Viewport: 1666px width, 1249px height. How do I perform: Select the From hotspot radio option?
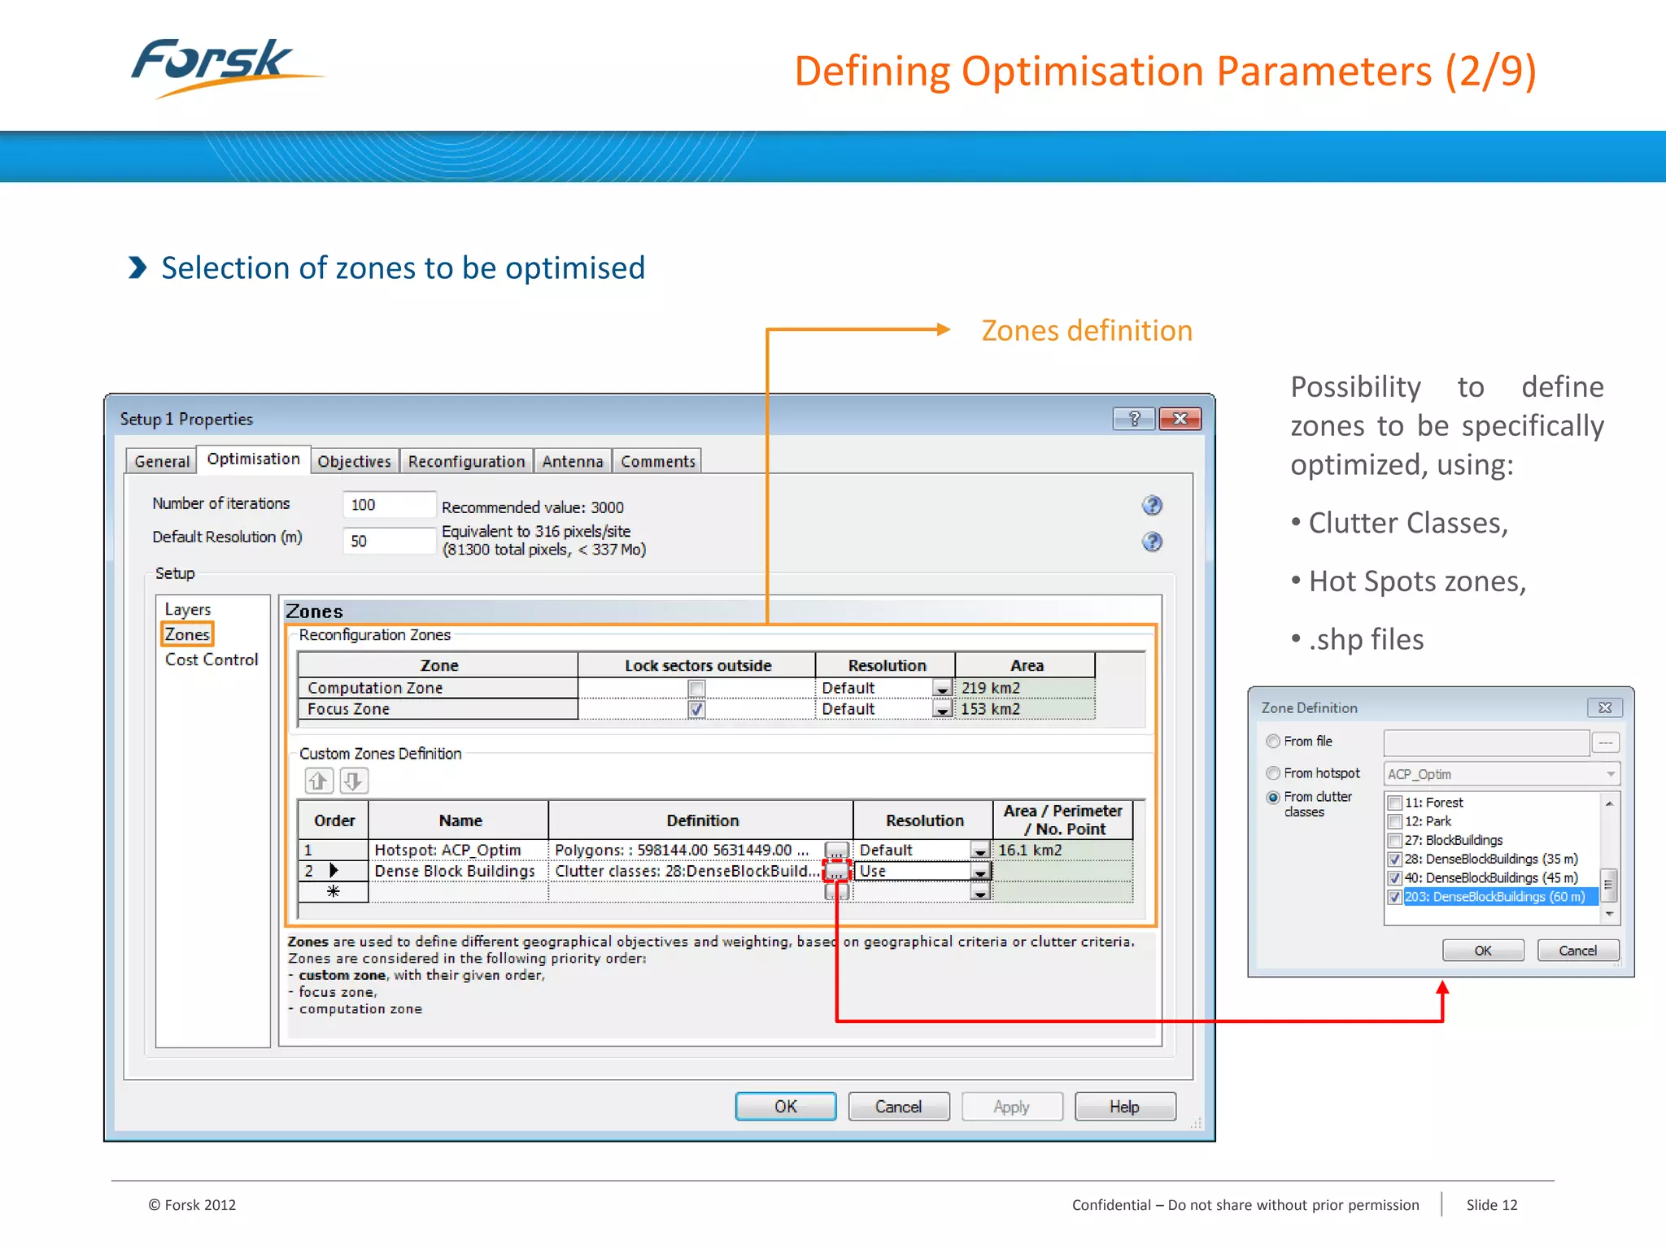(x=1273, y=773)
